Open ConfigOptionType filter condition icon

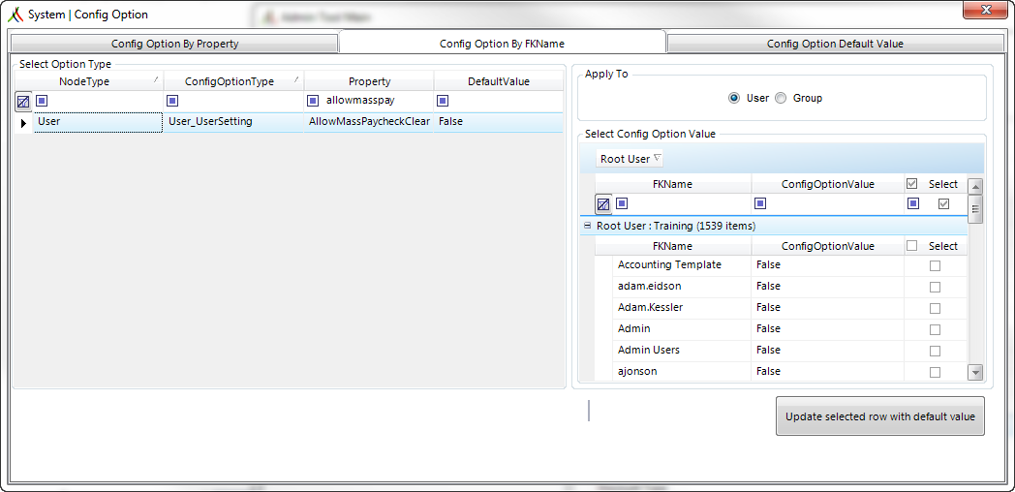click(172, 101)
